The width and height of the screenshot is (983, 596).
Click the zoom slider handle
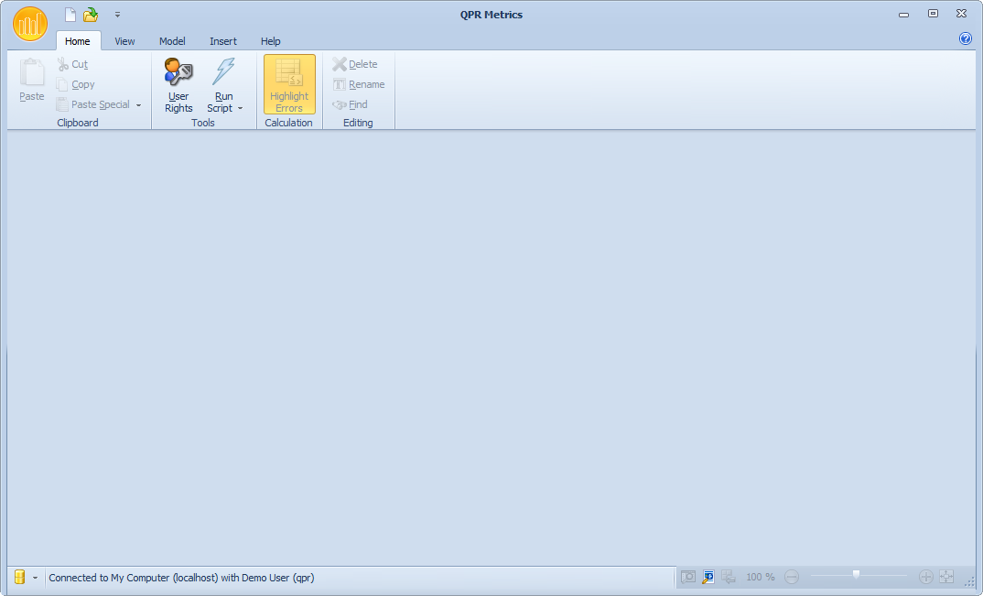[856, 575]
